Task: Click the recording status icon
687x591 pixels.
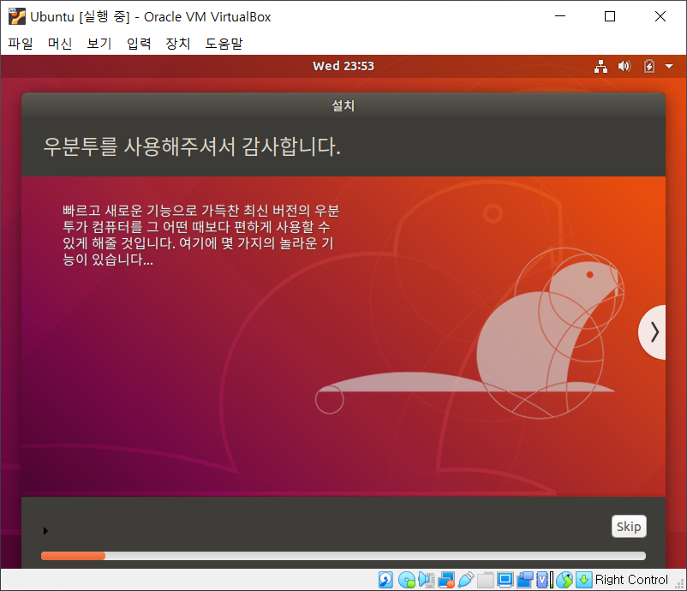Action: 524,580
